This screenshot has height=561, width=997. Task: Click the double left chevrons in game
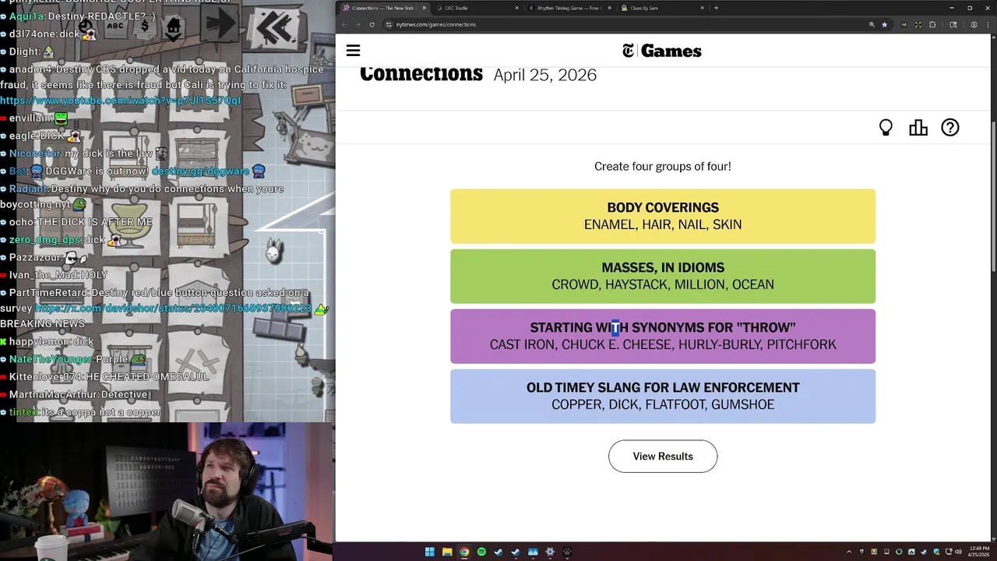tap(275, 27)
